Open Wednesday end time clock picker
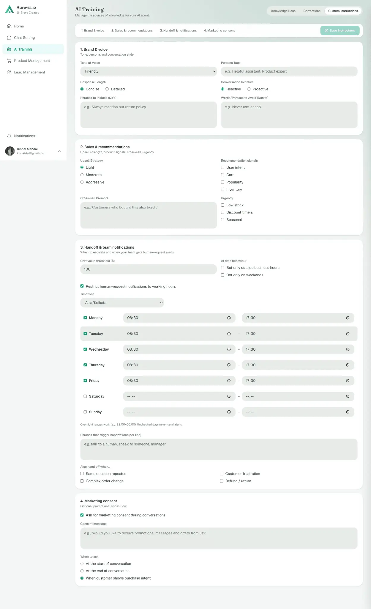Viewport: 371px width, 609px height. pos(348,349)
